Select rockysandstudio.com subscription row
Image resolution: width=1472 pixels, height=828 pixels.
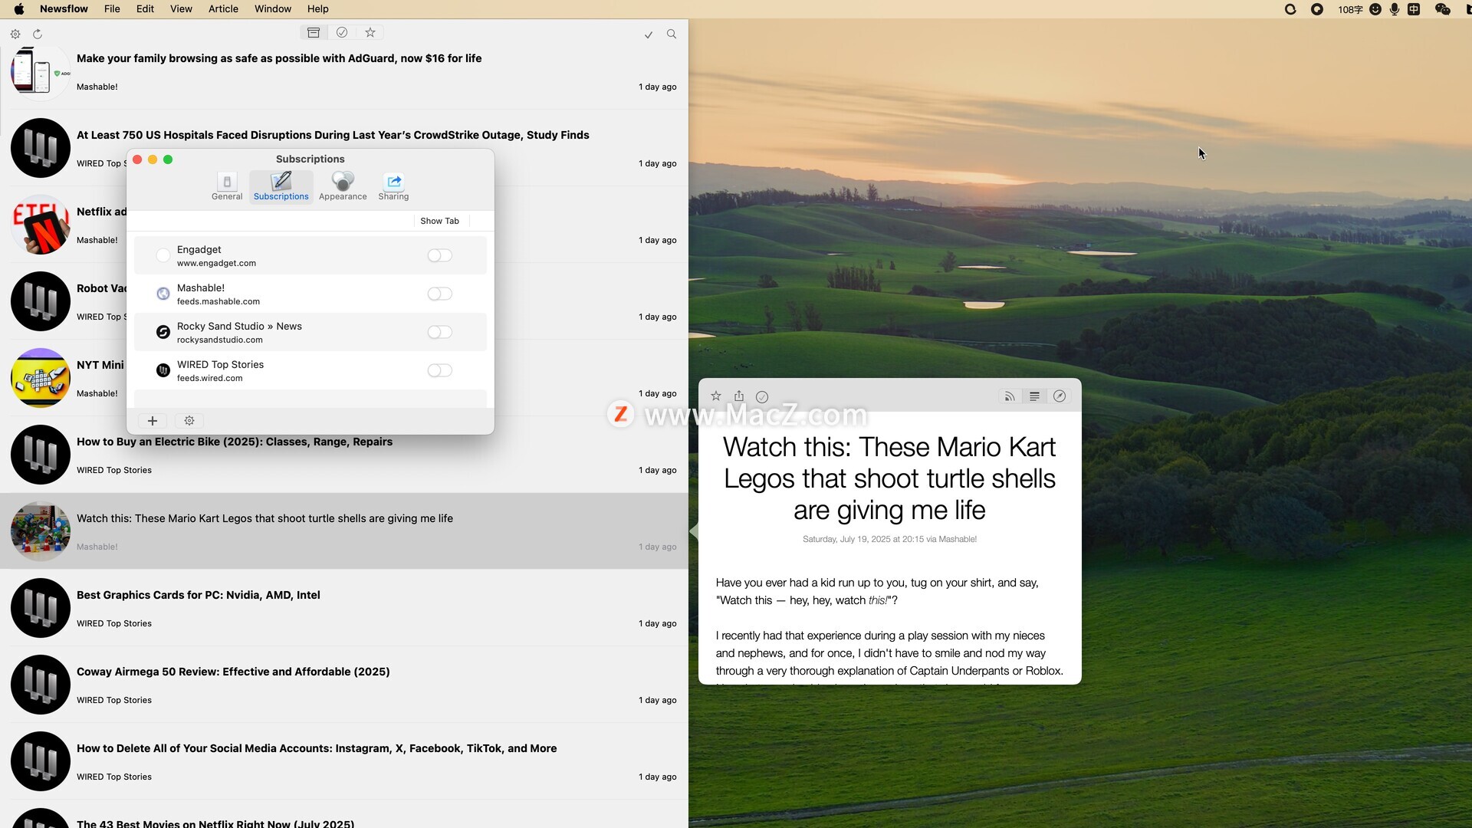pos(310,332)
